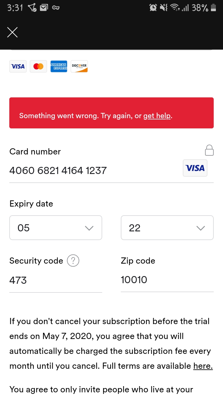The image size is (223, 397).
Task: Open the security code help question mark
Action: pyautogui.click(x=73, y=261)
